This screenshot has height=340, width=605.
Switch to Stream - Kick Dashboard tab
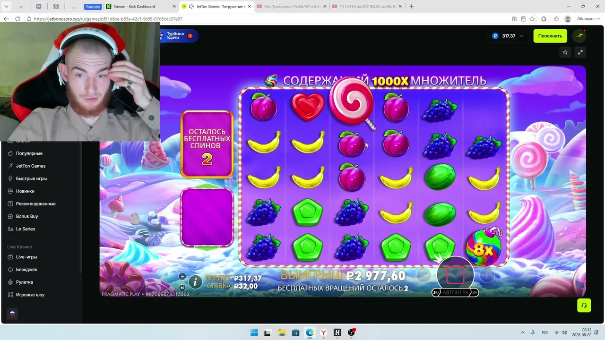click(x=140, y=7)
